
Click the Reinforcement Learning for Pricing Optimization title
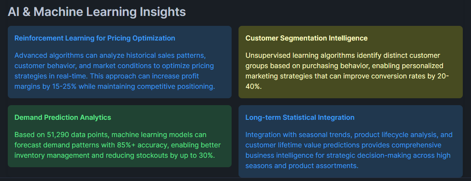click(95, 38)
